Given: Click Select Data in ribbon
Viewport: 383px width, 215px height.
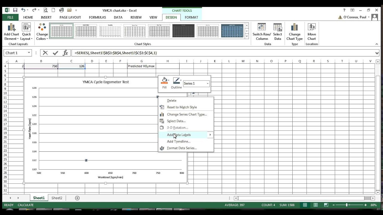Looking at the screenshot, I should [277, 32].
